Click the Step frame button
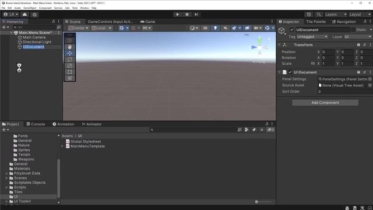The image size is (373, 210). point(196,14)
